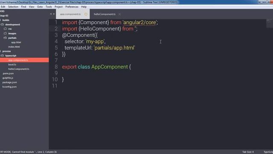This screenshot has height=154, width=273.
Task: Click the 'partials/app.html' string
Action: click(114, 48)
